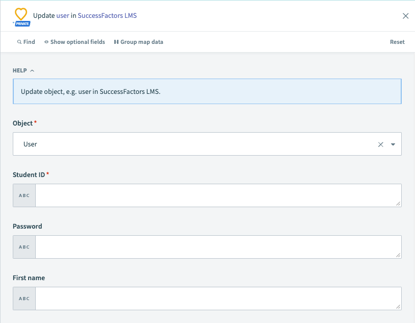Click the magnifier Find tool
This screenshot has width=415, height=323.
coord(26,42)
